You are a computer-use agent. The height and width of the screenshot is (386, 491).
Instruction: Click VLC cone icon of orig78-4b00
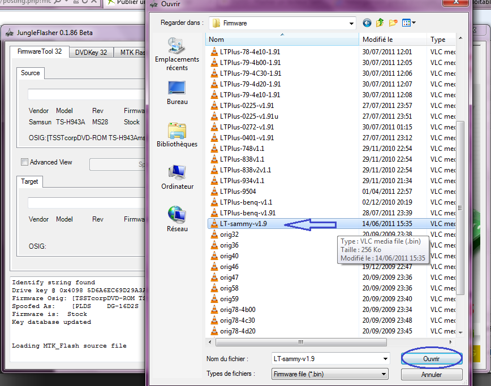tap(214, 309)
